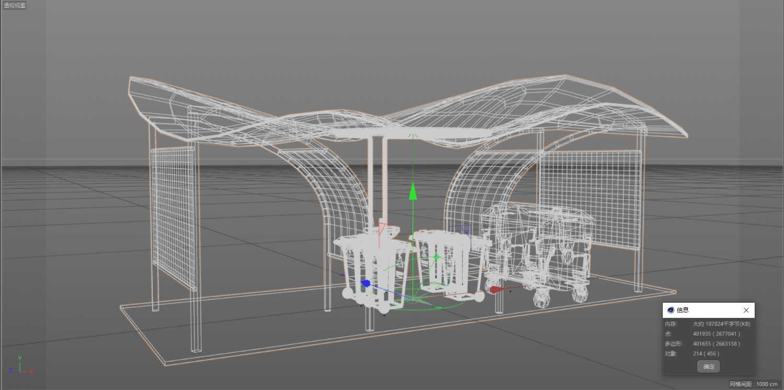Select the blue Z-axis cube handle of the gizmo
The image size is (784, 390).
coord(365,283)
